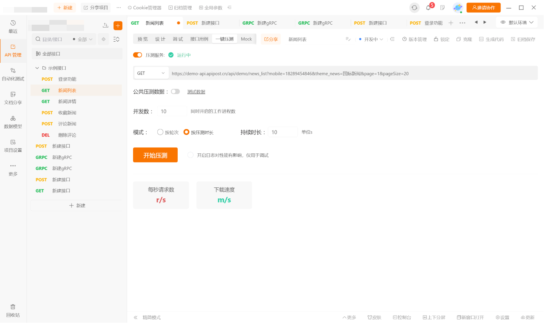This screenshot has height=323, width=544.
Task: Open the notes icon beside the bell
Action: coord(442,8)
